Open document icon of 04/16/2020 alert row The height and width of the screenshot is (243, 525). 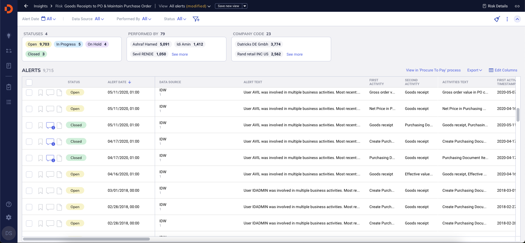coord(59,174)
